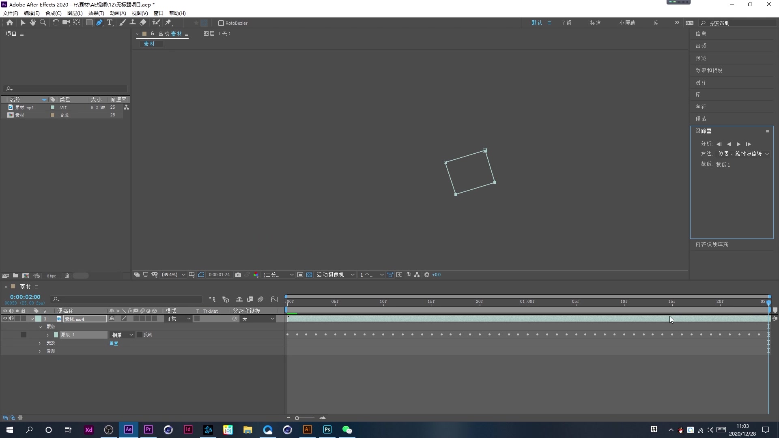
Task: Select the Hand tool
Action: click(x=33, y=23)
